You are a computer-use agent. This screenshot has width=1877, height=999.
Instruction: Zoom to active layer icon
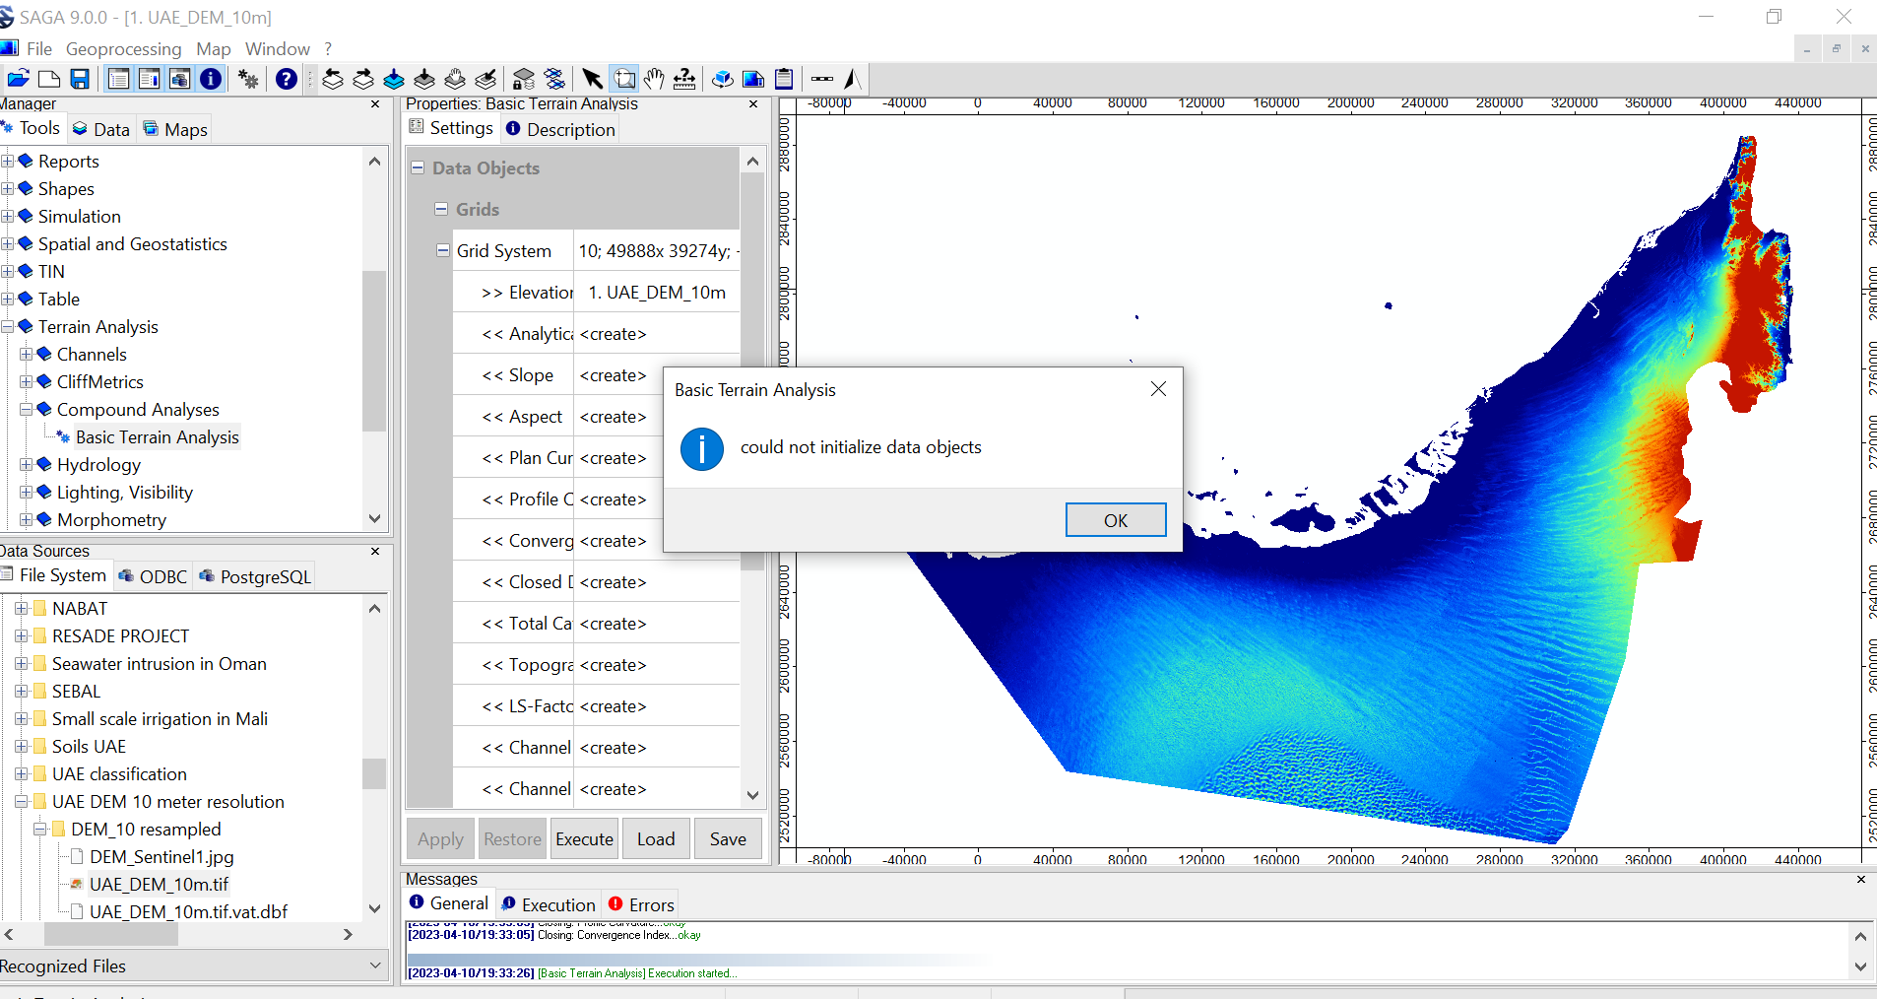pos(424,79)
